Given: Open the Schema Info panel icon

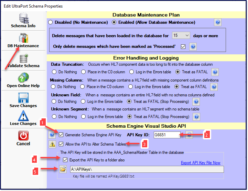Looking at the screenshot, I should pos(24,18).
